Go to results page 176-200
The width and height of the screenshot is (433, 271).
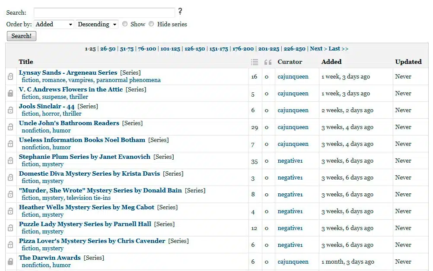click(243, 49)
